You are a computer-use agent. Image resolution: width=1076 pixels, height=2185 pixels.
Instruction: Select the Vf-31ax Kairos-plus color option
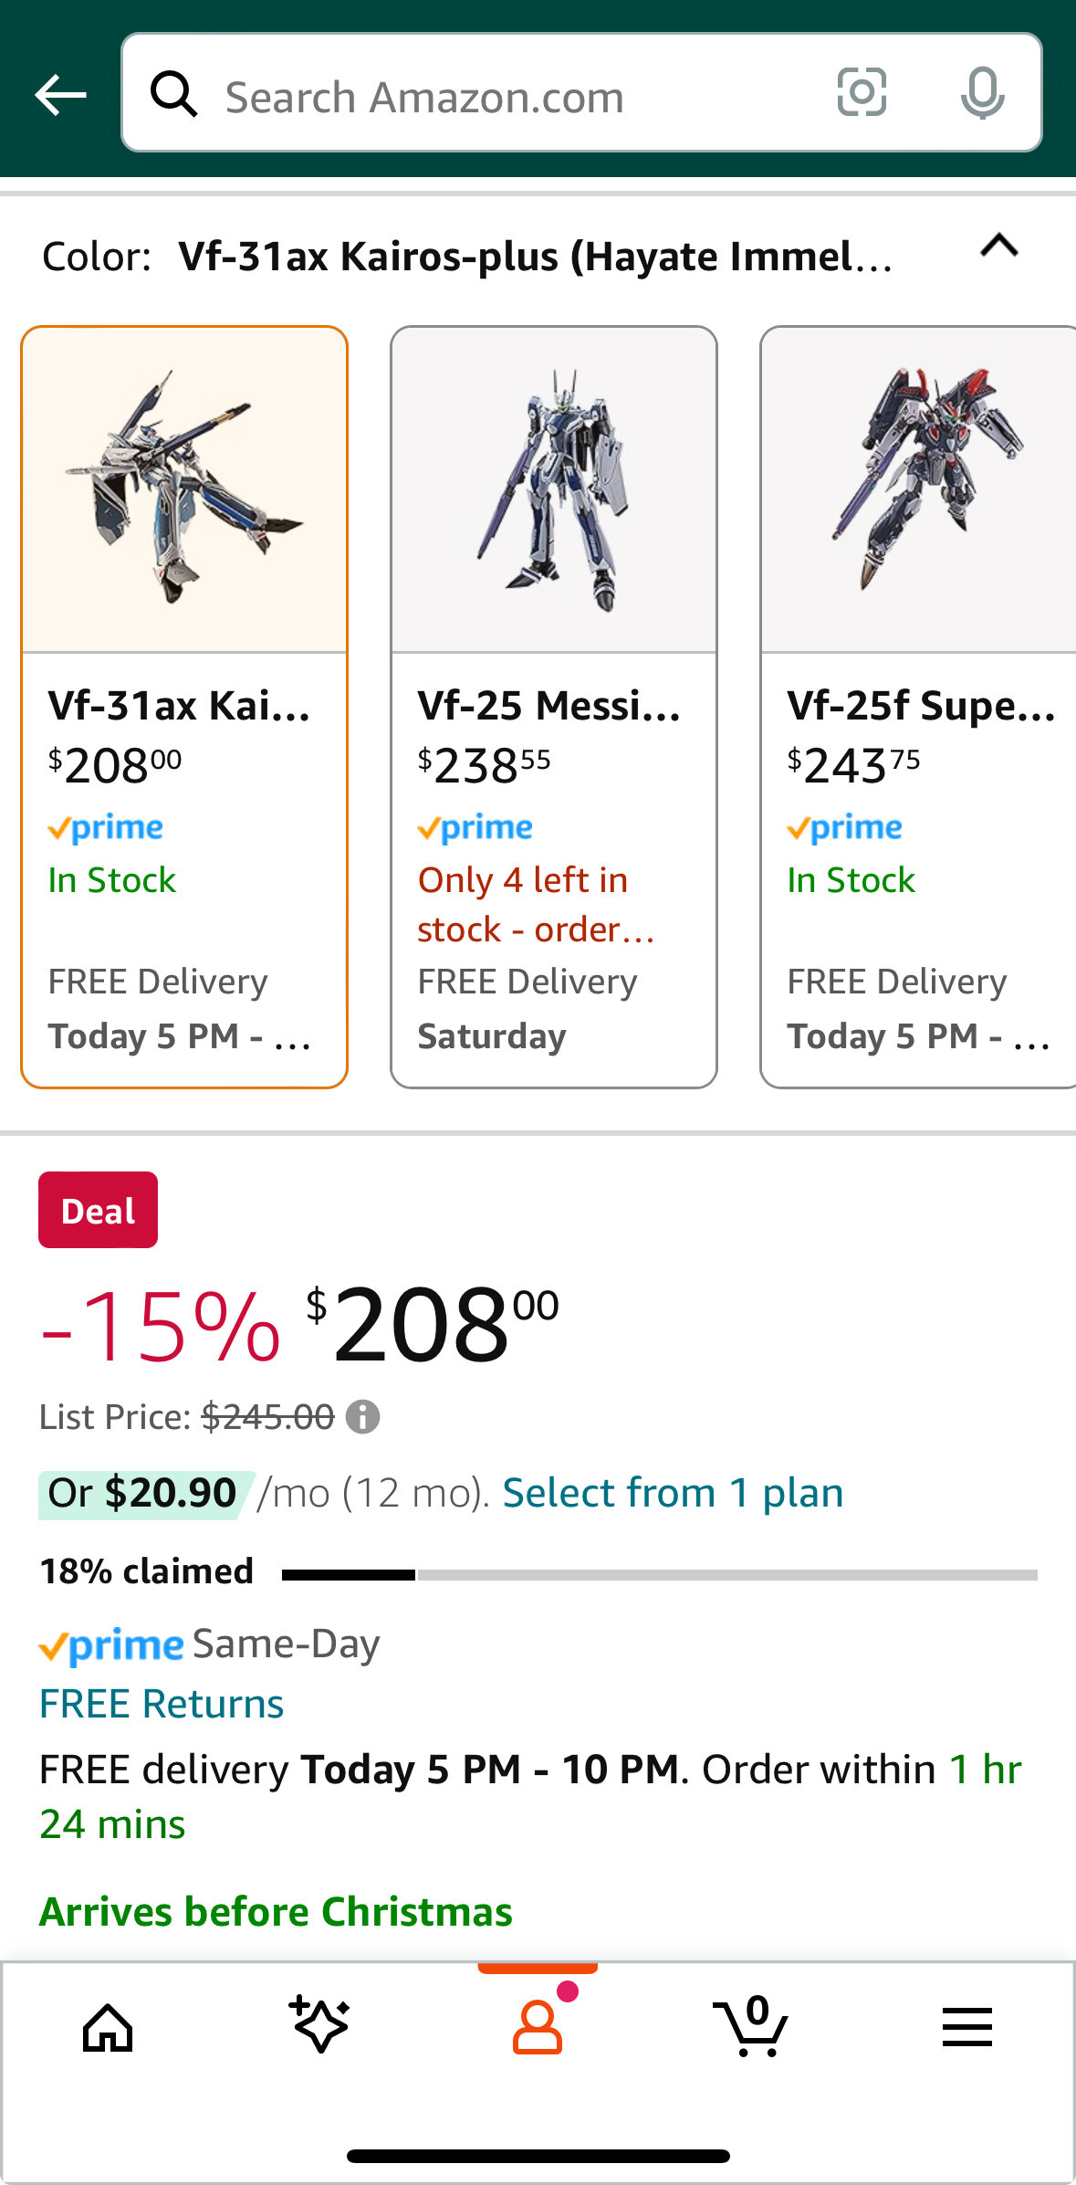(x=184, y=707)
